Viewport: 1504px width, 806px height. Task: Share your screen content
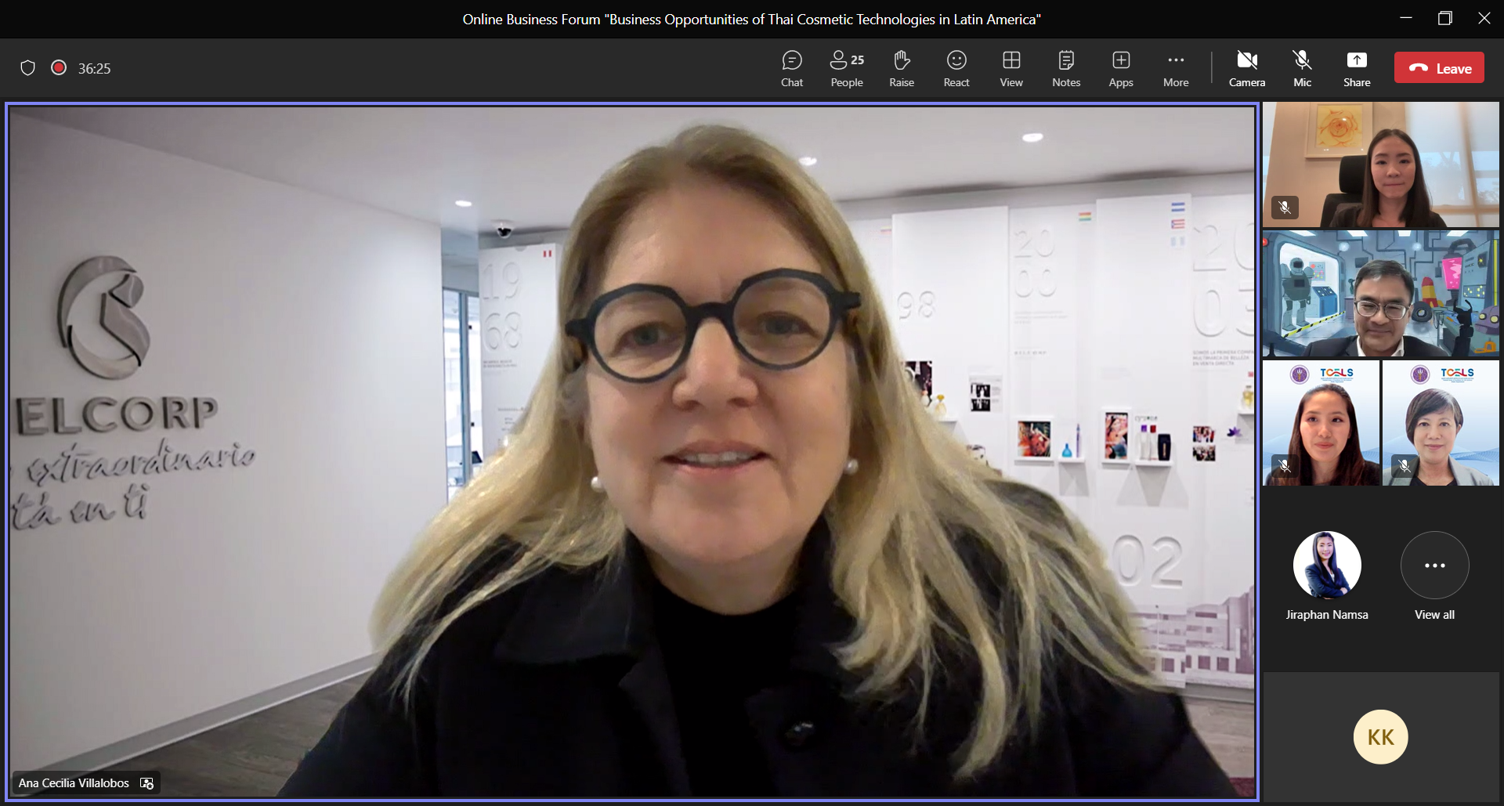tap(1357, 68)
